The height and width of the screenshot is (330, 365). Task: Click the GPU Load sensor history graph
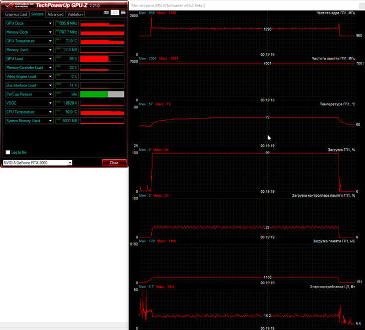coord(102,59)
